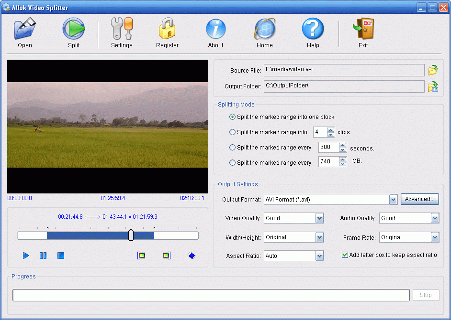Select split into one block option
This screenshot has width=451, height=320.
pyautogui.click(x=233, y=117)
